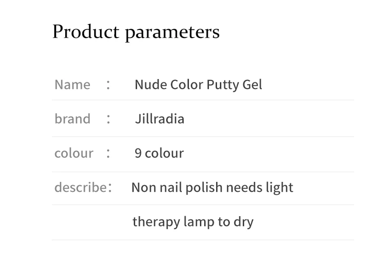The width and height of the screenshot is (376, 269).
Task: Click the colon after the describe label
Action: pos(110,188)
